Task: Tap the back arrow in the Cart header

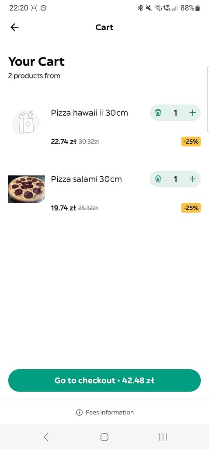Action: point(14,27)
